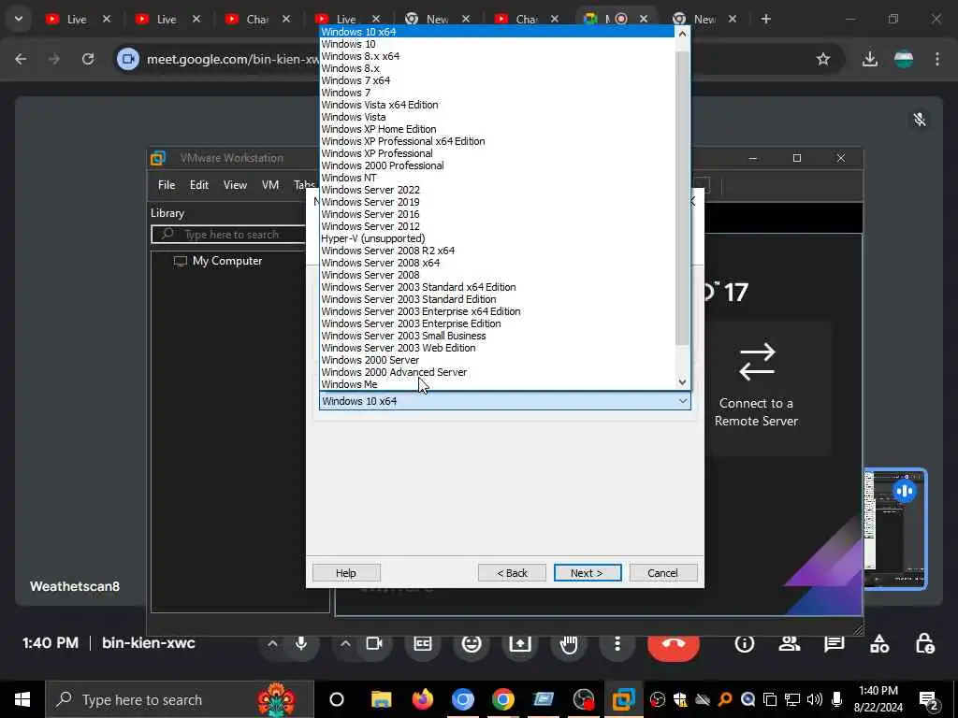Click the Chrome back arrow

click(x=21, y=59)
